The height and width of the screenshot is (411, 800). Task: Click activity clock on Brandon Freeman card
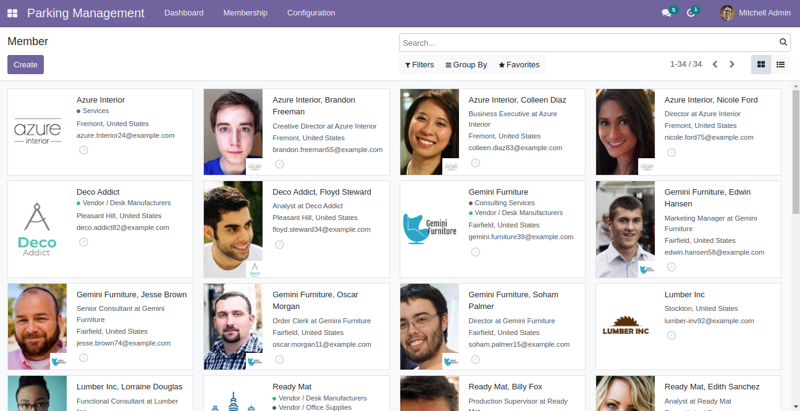(x=279, y=164)
